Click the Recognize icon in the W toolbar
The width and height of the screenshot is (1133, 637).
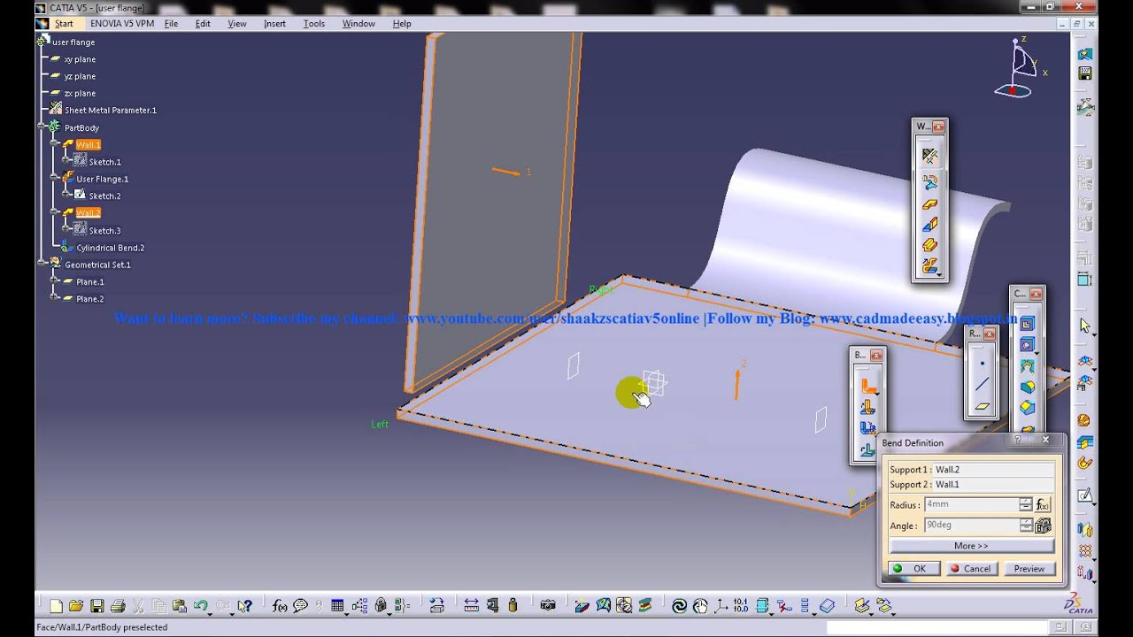pos(929,182)
